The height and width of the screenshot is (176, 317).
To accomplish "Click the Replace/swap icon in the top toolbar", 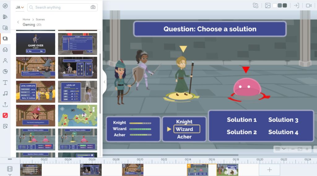I will click(255, 6).
